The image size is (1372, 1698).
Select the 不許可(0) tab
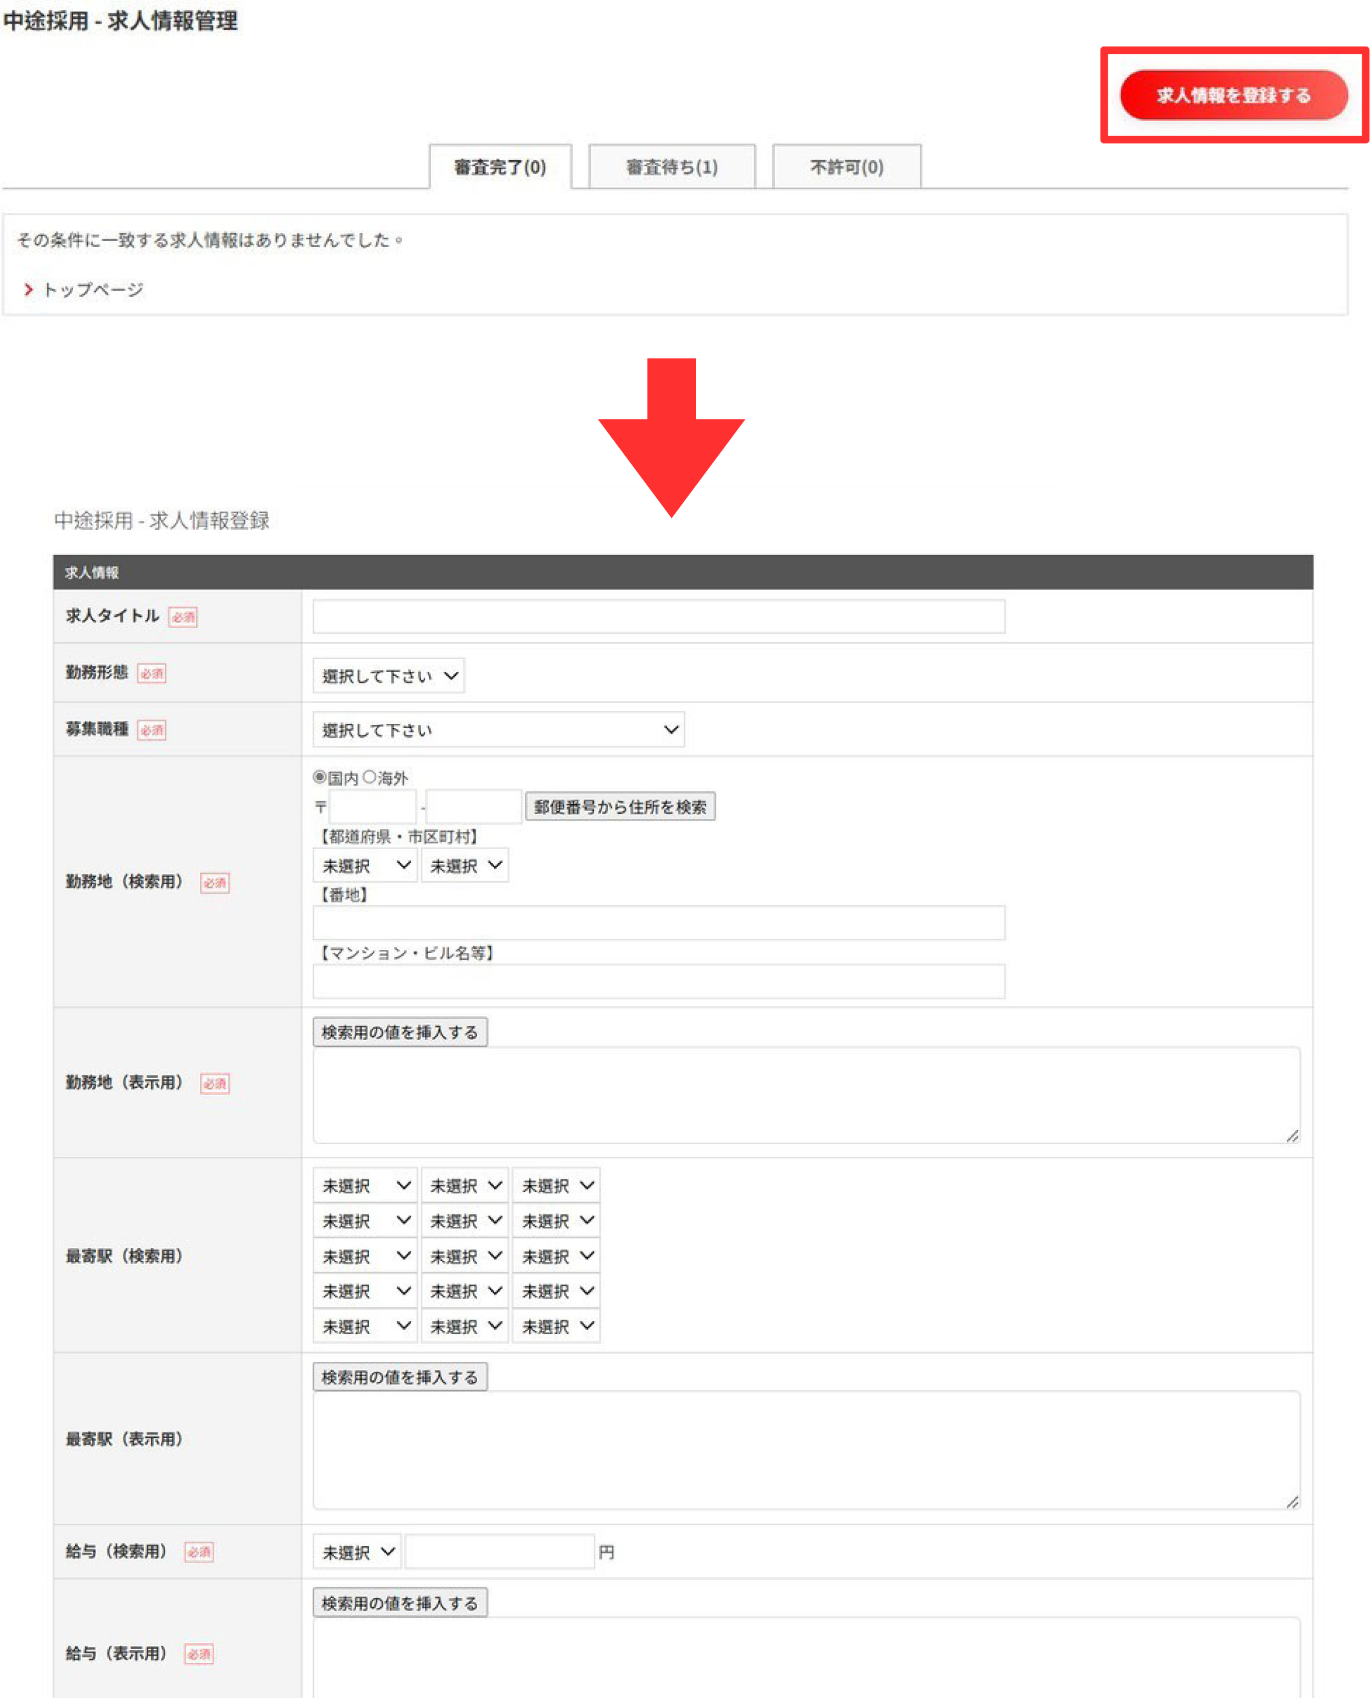pyautogui.click(x=847, y=168)
